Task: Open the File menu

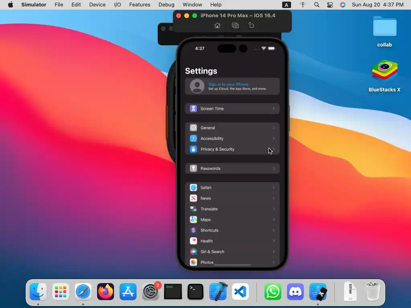Action: click(59, 5)
